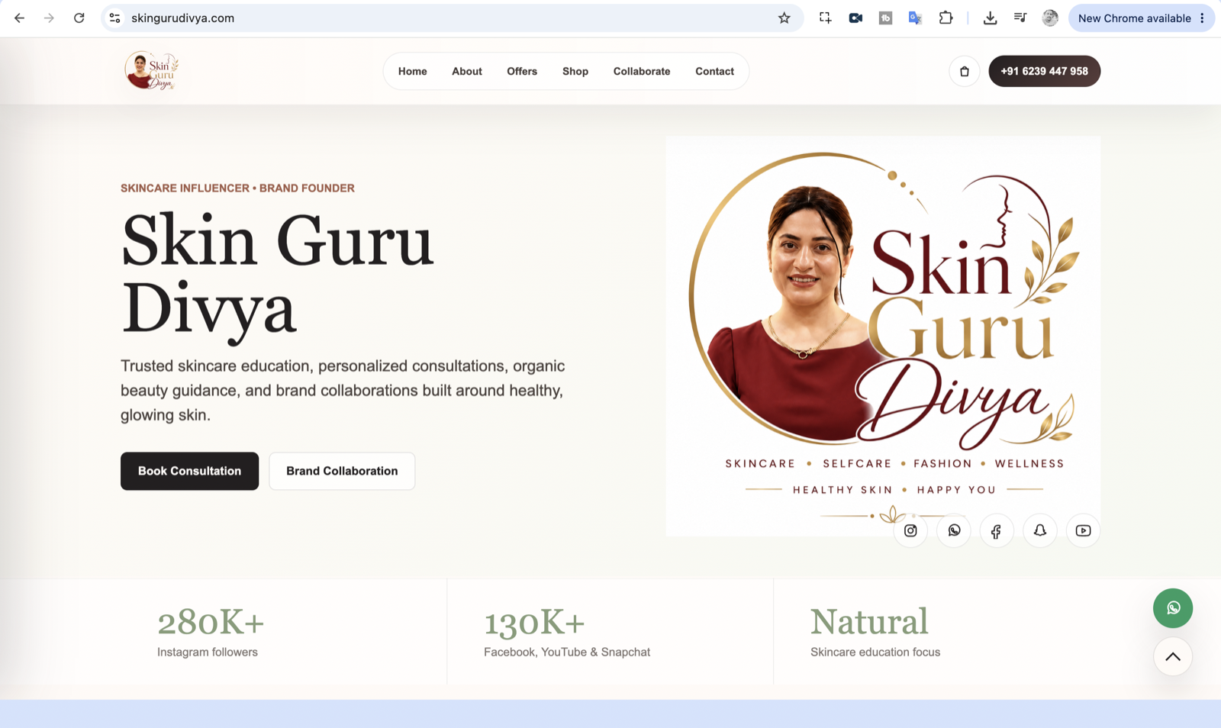Bookmark this page with the star

click(784, 18)
